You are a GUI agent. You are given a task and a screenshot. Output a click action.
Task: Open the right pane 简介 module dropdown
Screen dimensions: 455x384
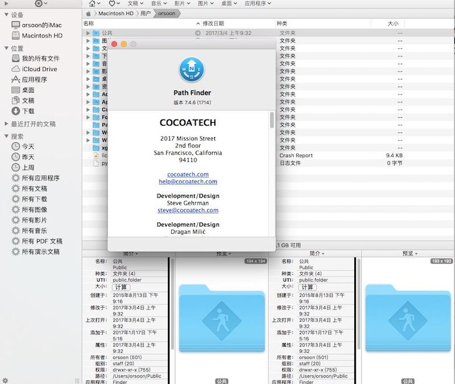click(x=317, y=254)
